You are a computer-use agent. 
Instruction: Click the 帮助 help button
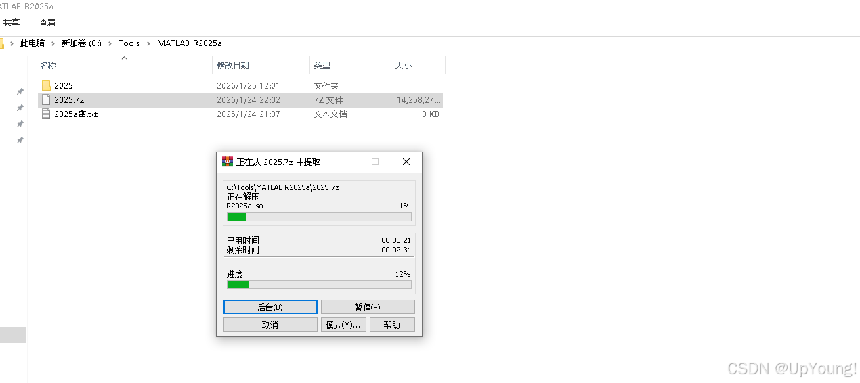click(x=392, y=325)
